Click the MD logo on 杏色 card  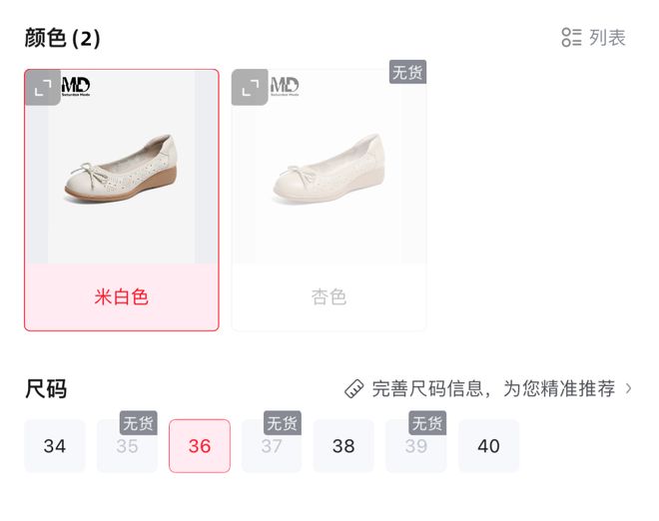coord(285,86)
